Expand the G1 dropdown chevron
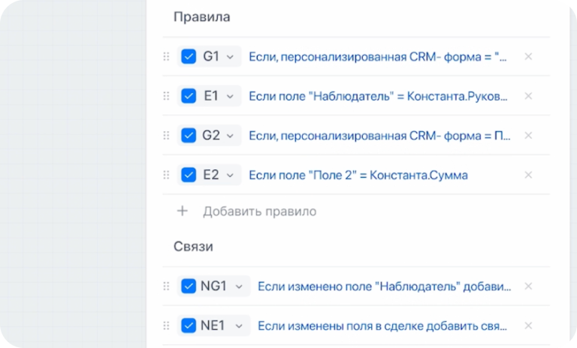 230,57
